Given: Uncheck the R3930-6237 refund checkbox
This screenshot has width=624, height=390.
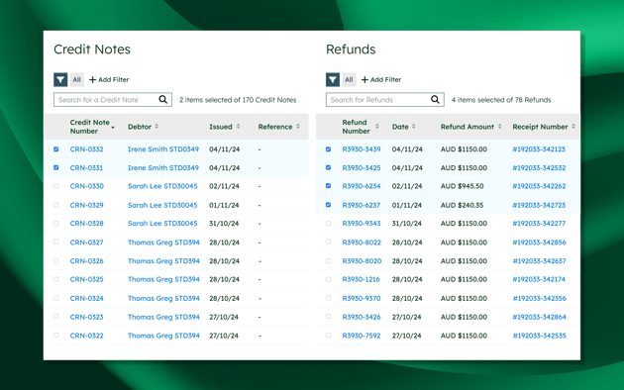Looking at the screenshot, I should [328, 205].
